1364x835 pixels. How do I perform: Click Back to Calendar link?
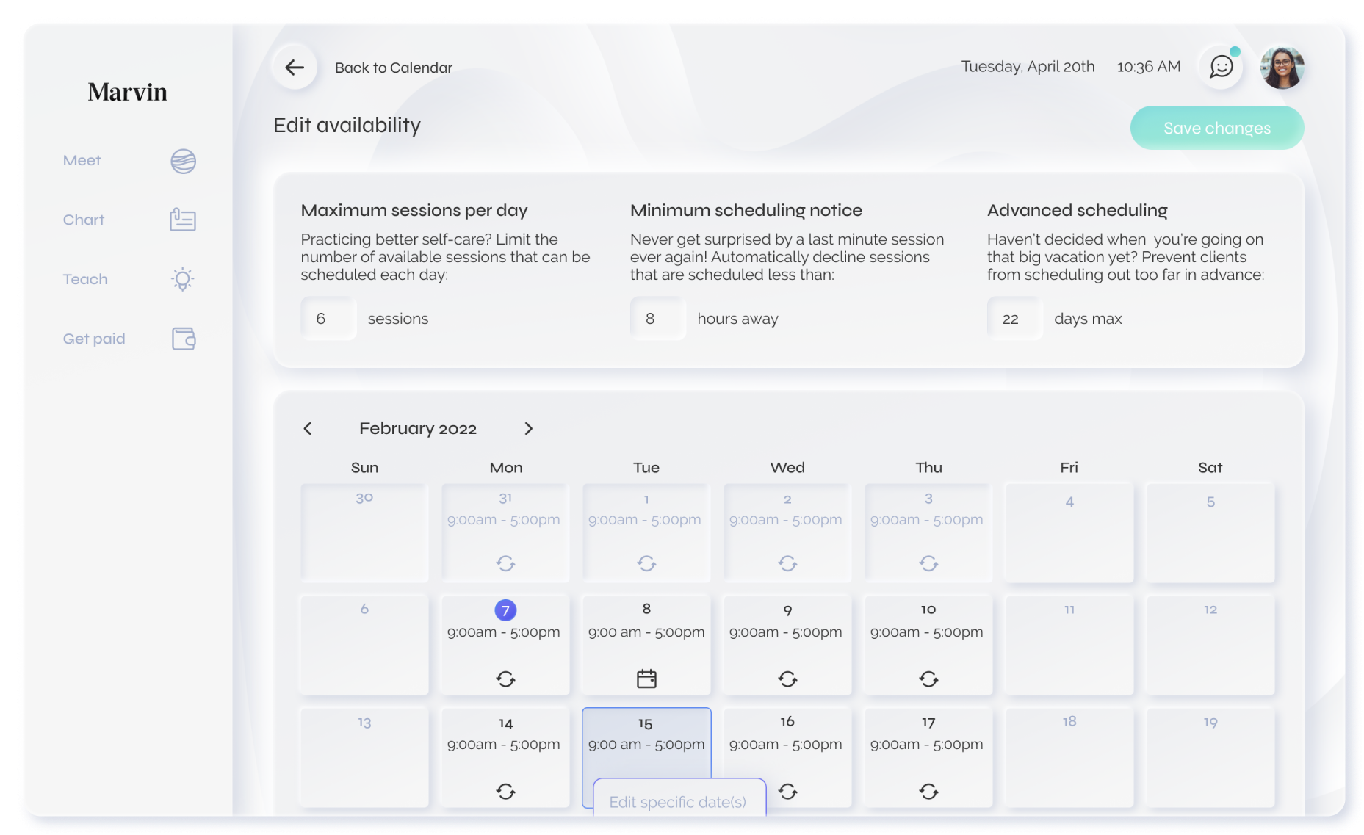pyautogui.click(x=394, y=68)
